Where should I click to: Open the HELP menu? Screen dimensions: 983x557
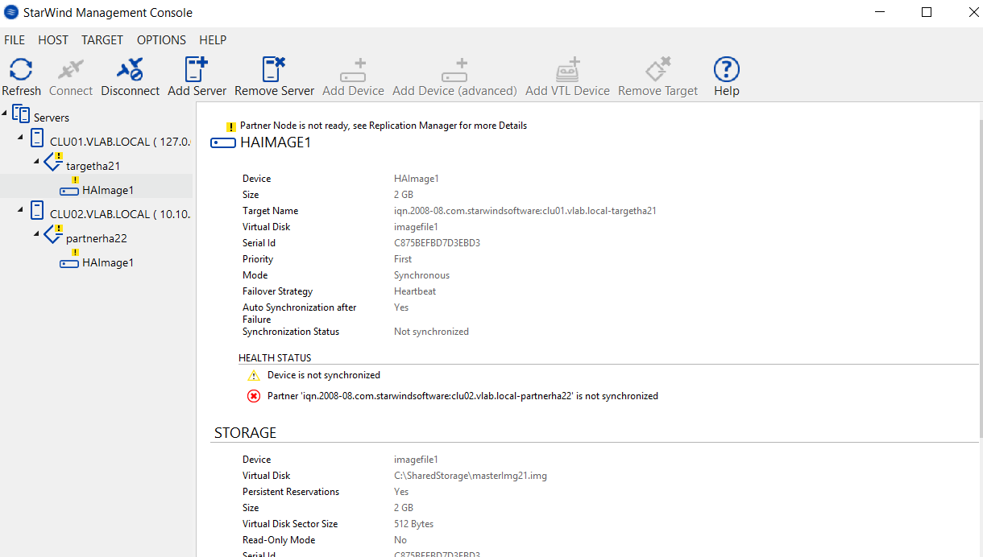(x=213, y=39)
